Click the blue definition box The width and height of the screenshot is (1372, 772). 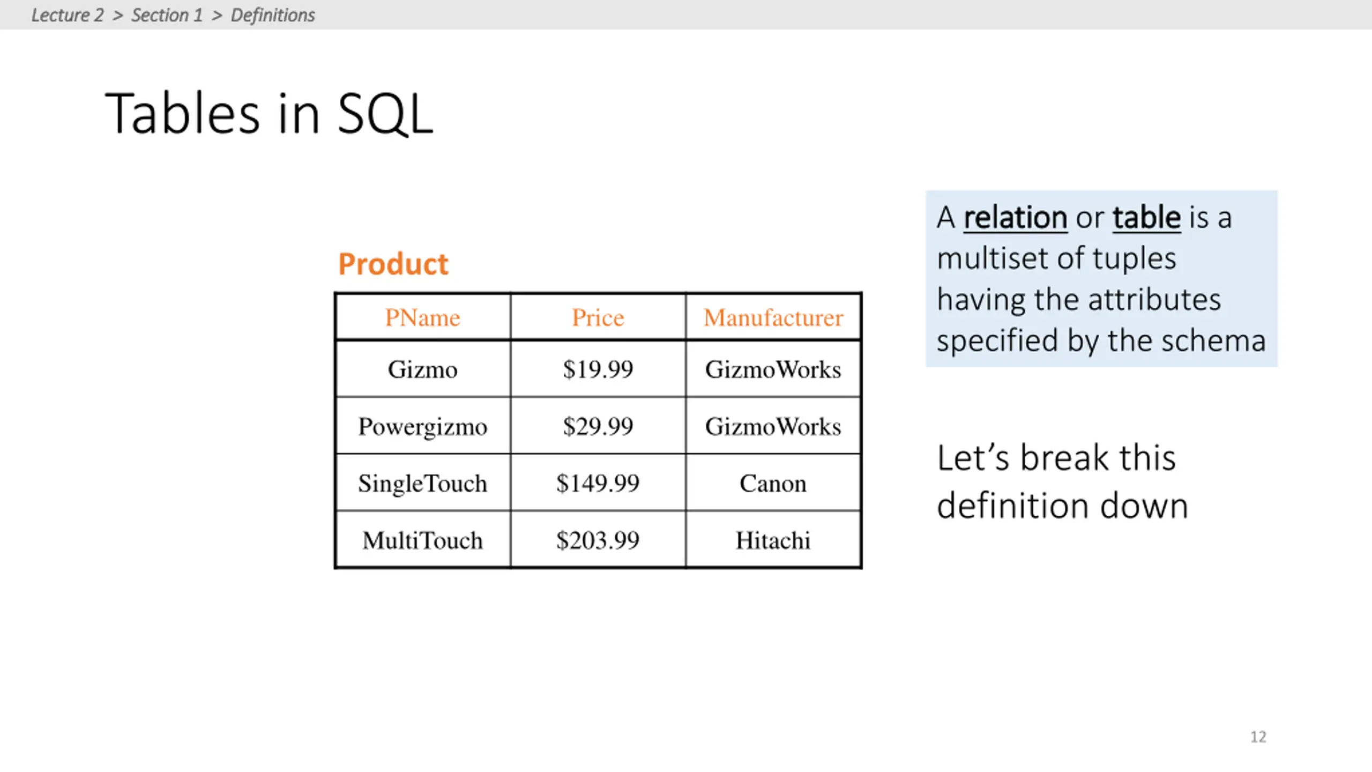(x=1101, y=279)
